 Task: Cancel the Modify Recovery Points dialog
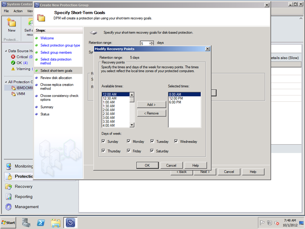tap(171, 165)
